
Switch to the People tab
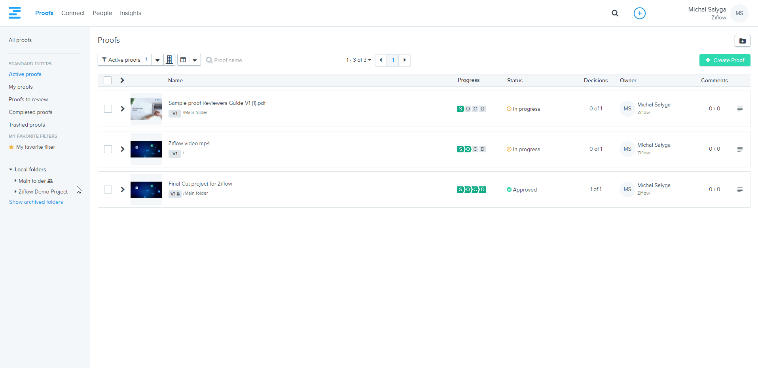pos(102,13)
